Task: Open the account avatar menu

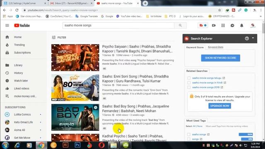Action: tap(253, 25)
